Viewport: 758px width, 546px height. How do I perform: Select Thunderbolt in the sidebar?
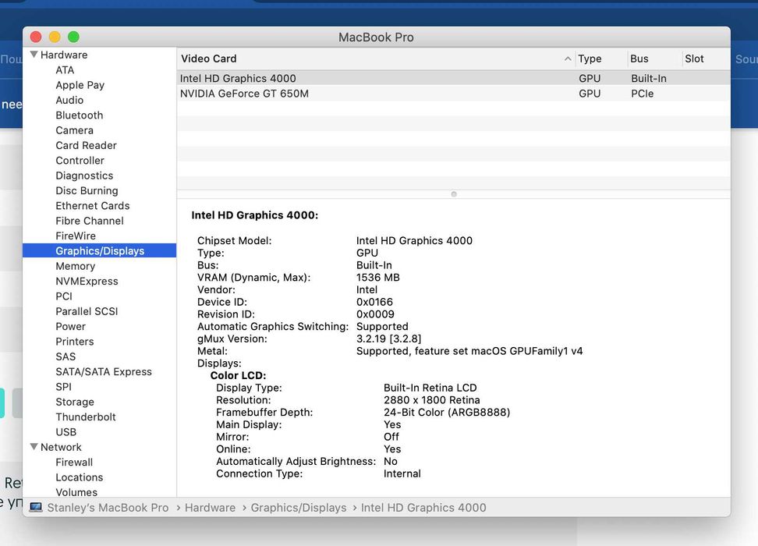[86, 417]
